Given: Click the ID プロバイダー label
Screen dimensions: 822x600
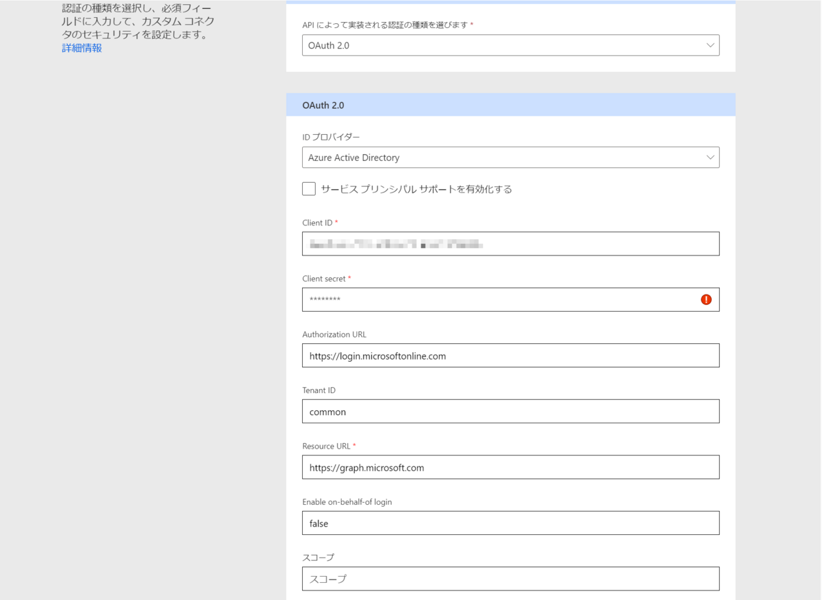Looking at the screenshot, I should [331, 137].
